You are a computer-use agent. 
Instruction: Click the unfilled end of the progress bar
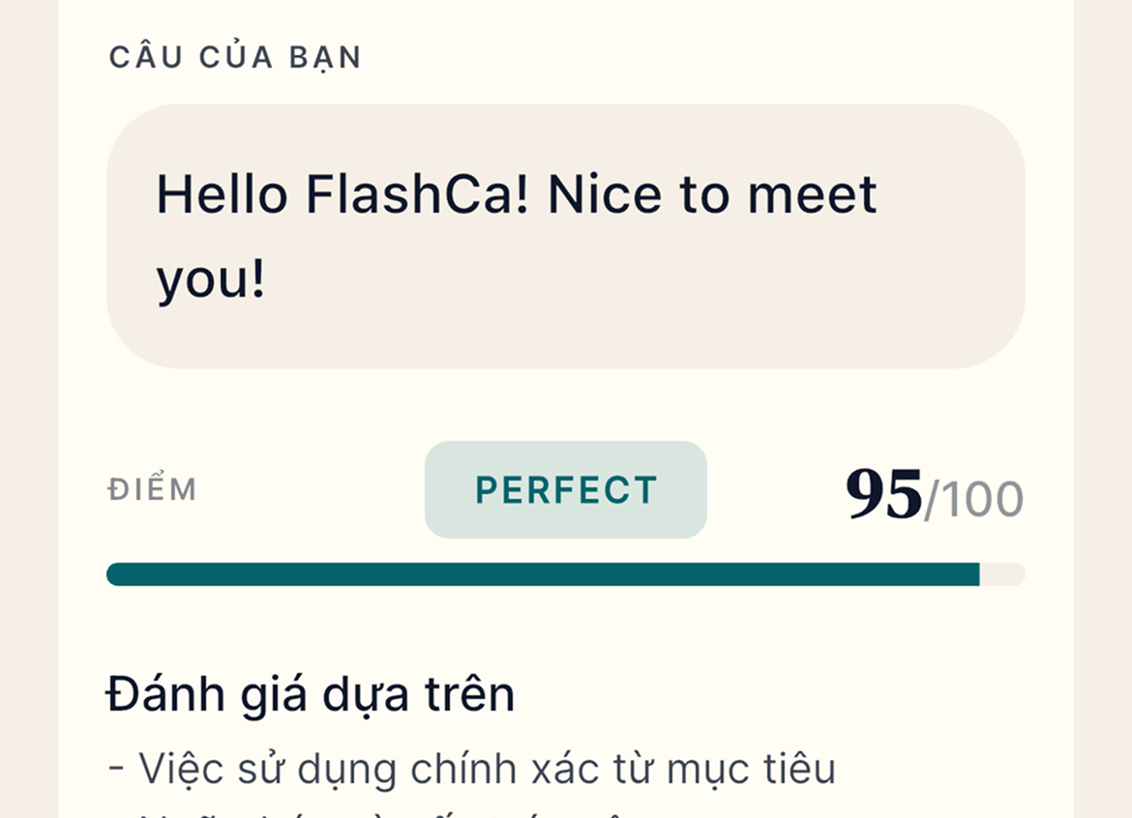click(1001, 572)
